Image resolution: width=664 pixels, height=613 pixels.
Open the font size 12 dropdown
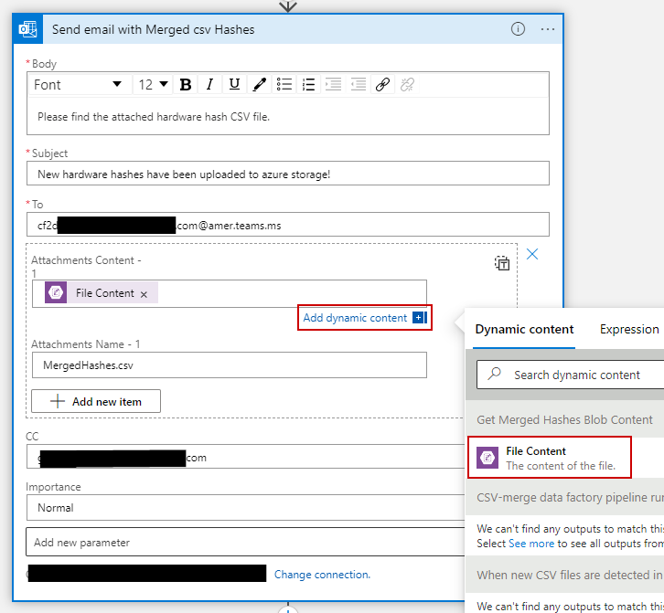154,85
